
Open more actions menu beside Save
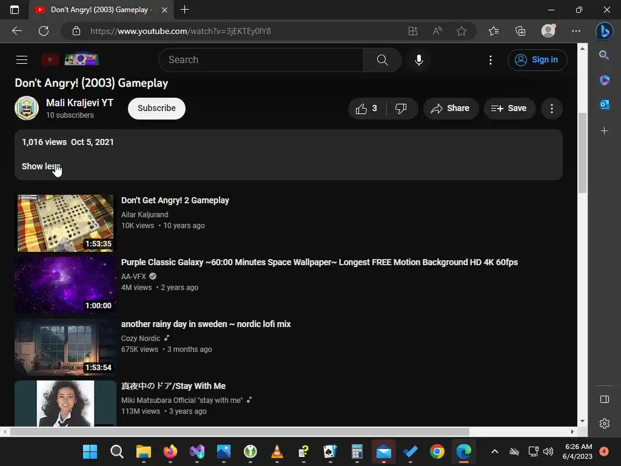pos(551,109)
